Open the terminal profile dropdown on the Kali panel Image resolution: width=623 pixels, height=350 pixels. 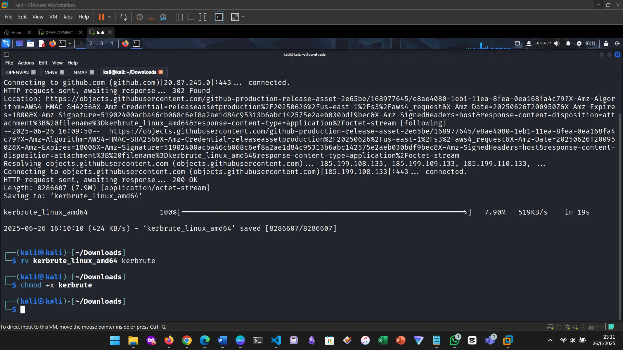point(69,43)
